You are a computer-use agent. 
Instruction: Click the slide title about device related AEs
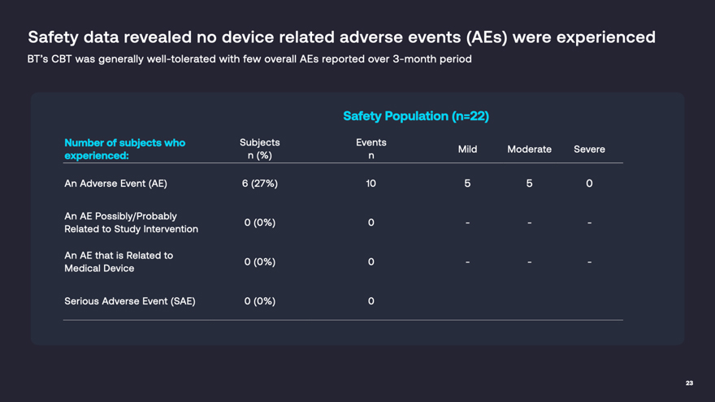[341, 37]
